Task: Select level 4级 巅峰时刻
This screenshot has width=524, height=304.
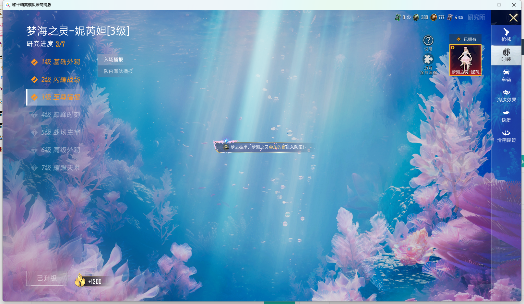Action: point(60,115)
